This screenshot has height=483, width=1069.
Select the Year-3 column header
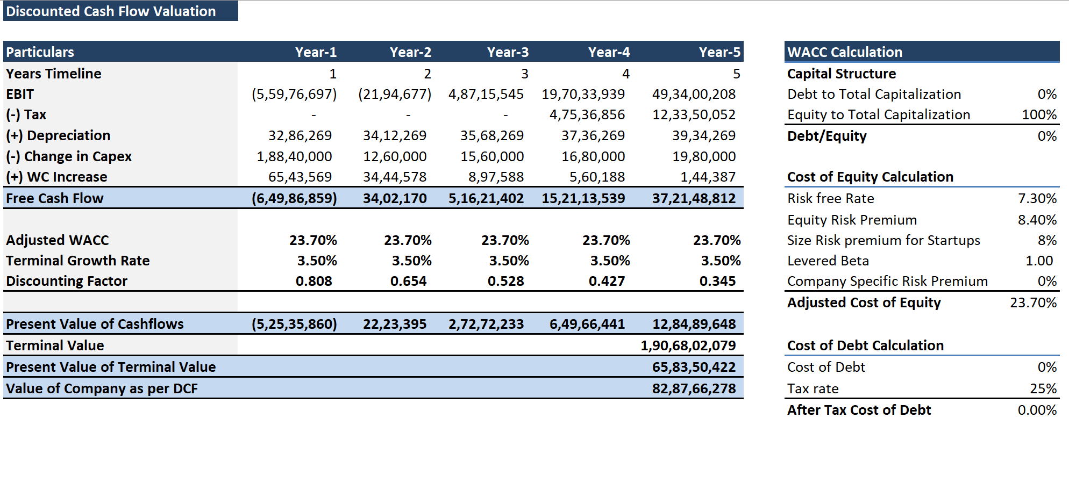click(x=507, y=52)
